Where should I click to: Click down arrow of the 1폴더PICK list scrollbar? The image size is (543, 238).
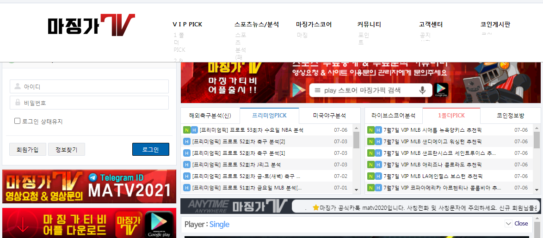(x=537, y=189)
